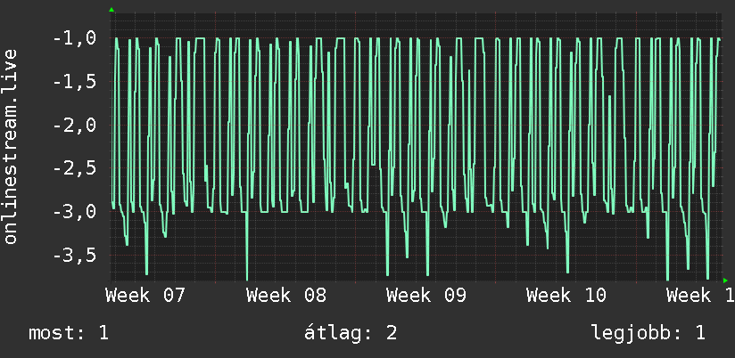Click the 'most: 1' statistic
Screen dimensions: 735x358
pyautogui.click(x=69, y=333)
